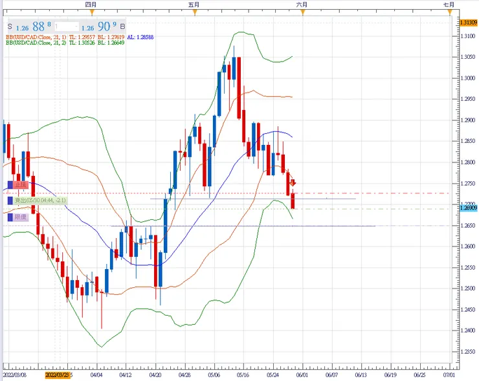Click the 1.2350 level on price axis

(x=468, y=352)
